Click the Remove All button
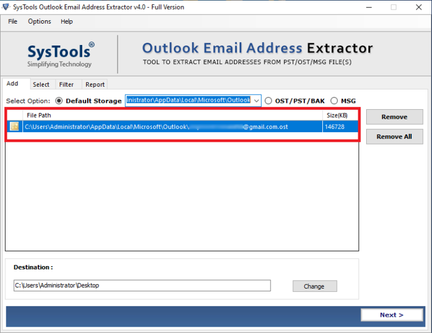 [x=394, y=137]
